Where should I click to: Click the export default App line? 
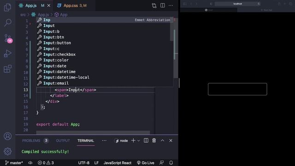coord(58,125)
